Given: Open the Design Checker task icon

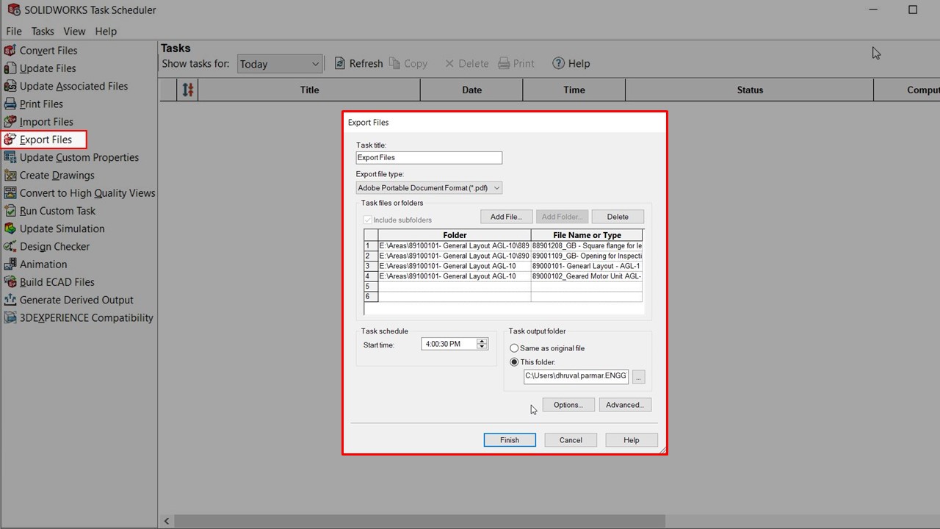Looking at the screenshot, I should point(10,247).
